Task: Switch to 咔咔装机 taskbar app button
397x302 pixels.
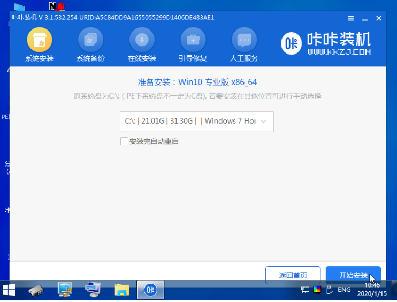Action: pos(150,290)
